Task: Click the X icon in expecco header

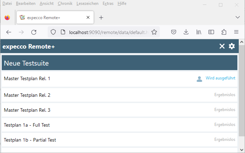Action: coord(222,46)
